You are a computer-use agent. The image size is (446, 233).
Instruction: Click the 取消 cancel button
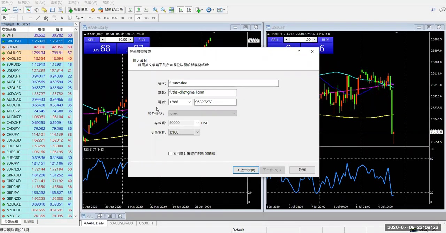click(x=302, y=170)
